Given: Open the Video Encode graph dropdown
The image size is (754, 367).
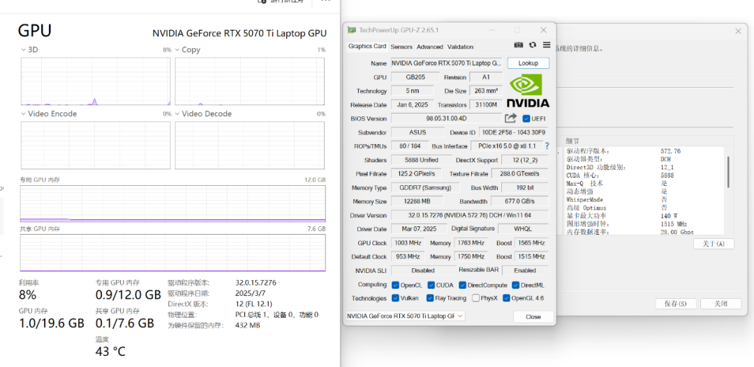Looking at the screenshot, I should (24, 114).
